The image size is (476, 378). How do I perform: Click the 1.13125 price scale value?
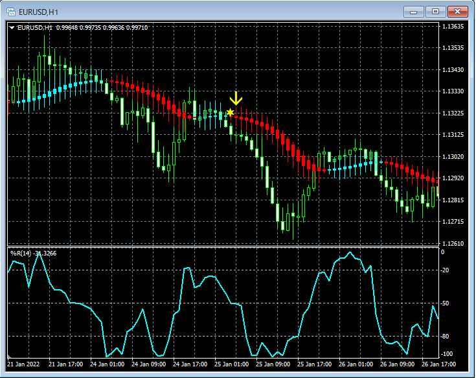click(453, 135)
